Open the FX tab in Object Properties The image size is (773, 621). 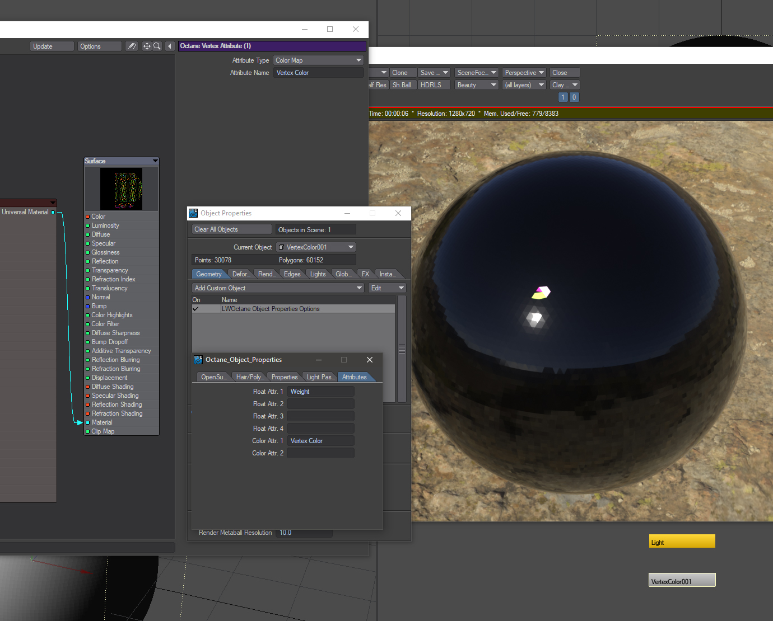tap(366, 274)
